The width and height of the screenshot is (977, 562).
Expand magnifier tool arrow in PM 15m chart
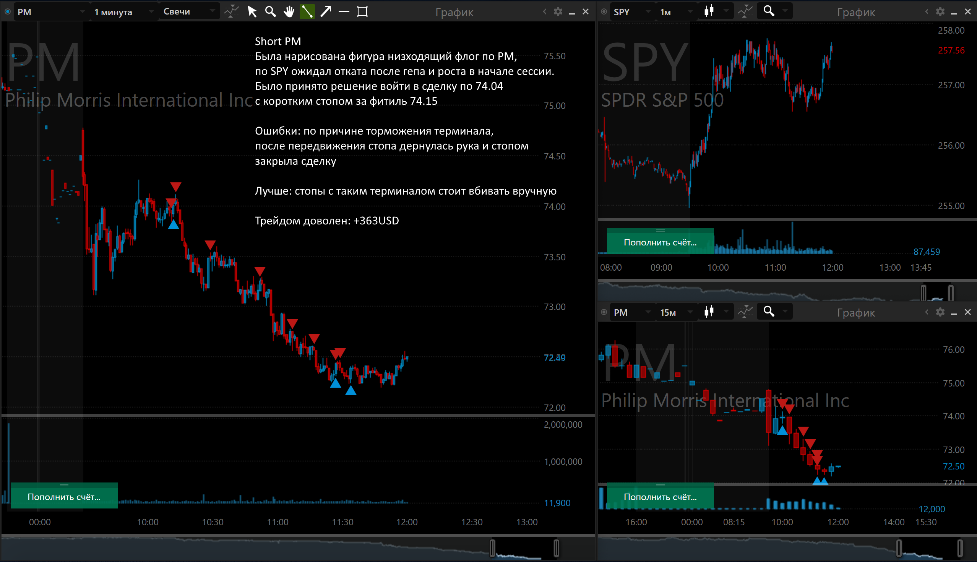pos(785,312)
